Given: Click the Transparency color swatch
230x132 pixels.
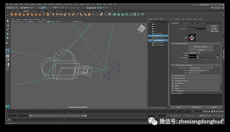Looking at the screenshot, I should click(193, 57).
